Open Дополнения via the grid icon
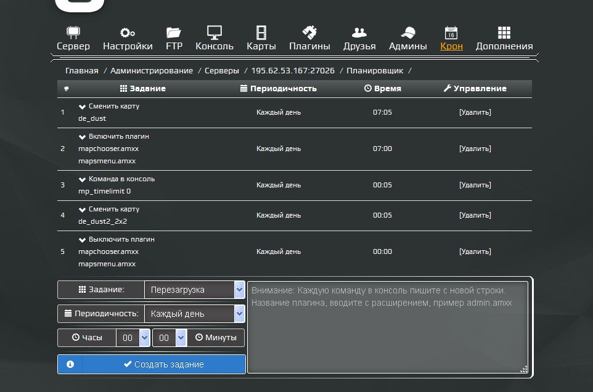This screenshot has height=392, width=593. coord(504,33)
